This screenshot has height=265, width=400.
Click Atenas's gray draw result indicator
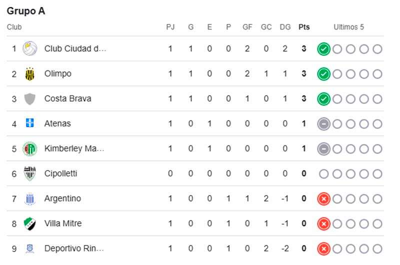[x=323, y=124]
